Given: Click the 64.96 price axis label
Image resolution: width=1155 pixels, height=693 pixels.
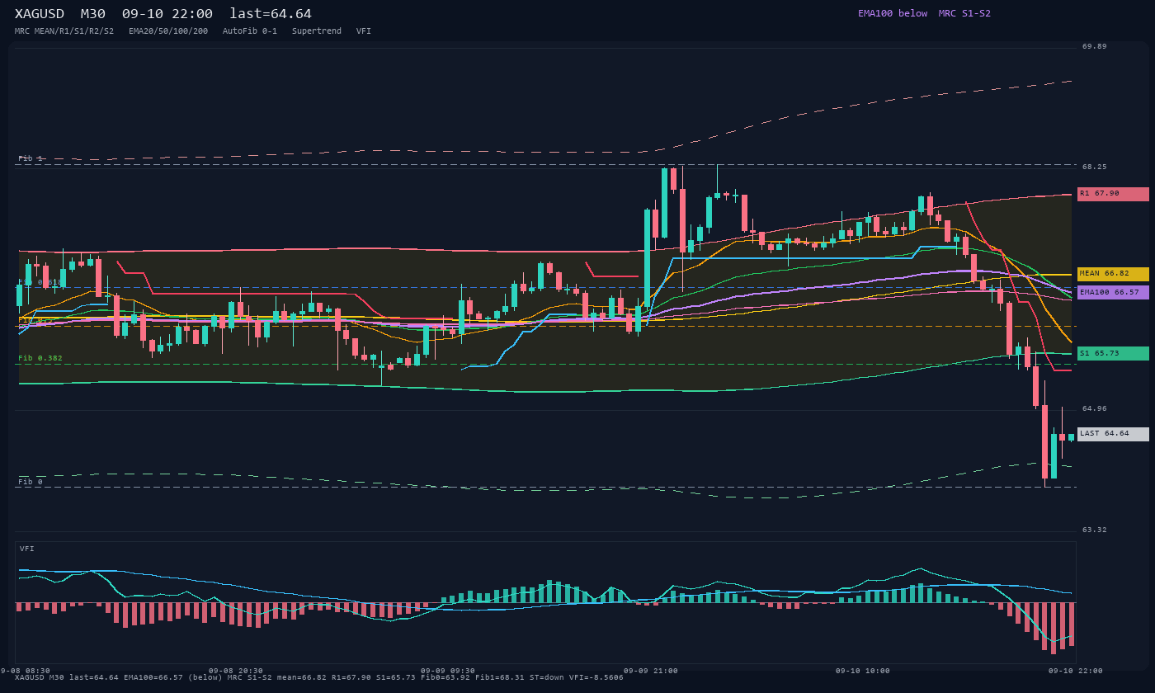Looking at the screenshot, I should [1095, 408].
